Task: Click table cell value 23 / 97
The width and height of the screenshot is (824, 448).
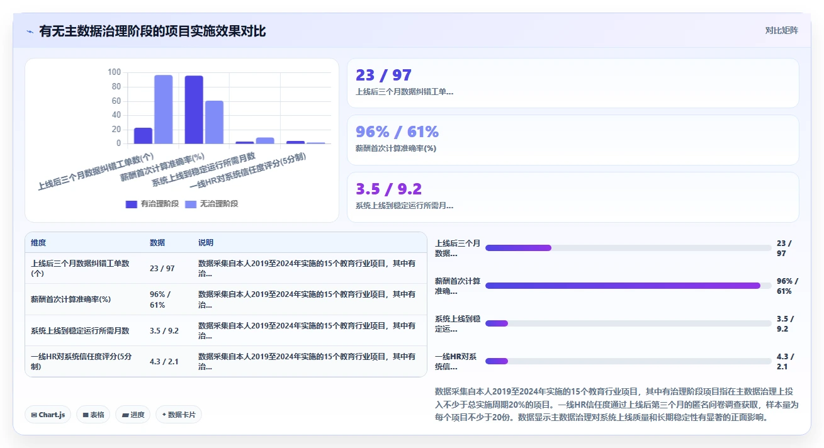Action: click(x=162, y=269)
